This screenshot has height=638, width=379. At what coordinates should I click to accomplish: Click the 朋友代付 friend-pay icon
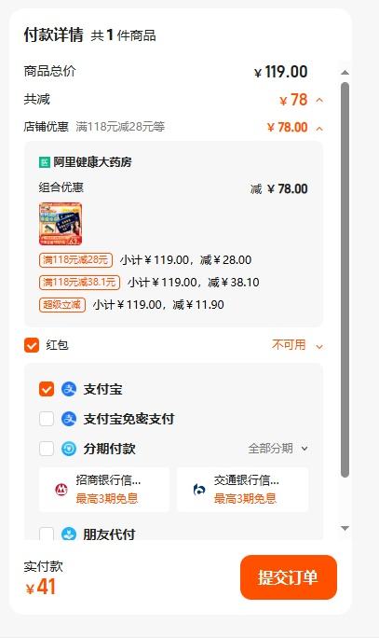coord(69,534)
